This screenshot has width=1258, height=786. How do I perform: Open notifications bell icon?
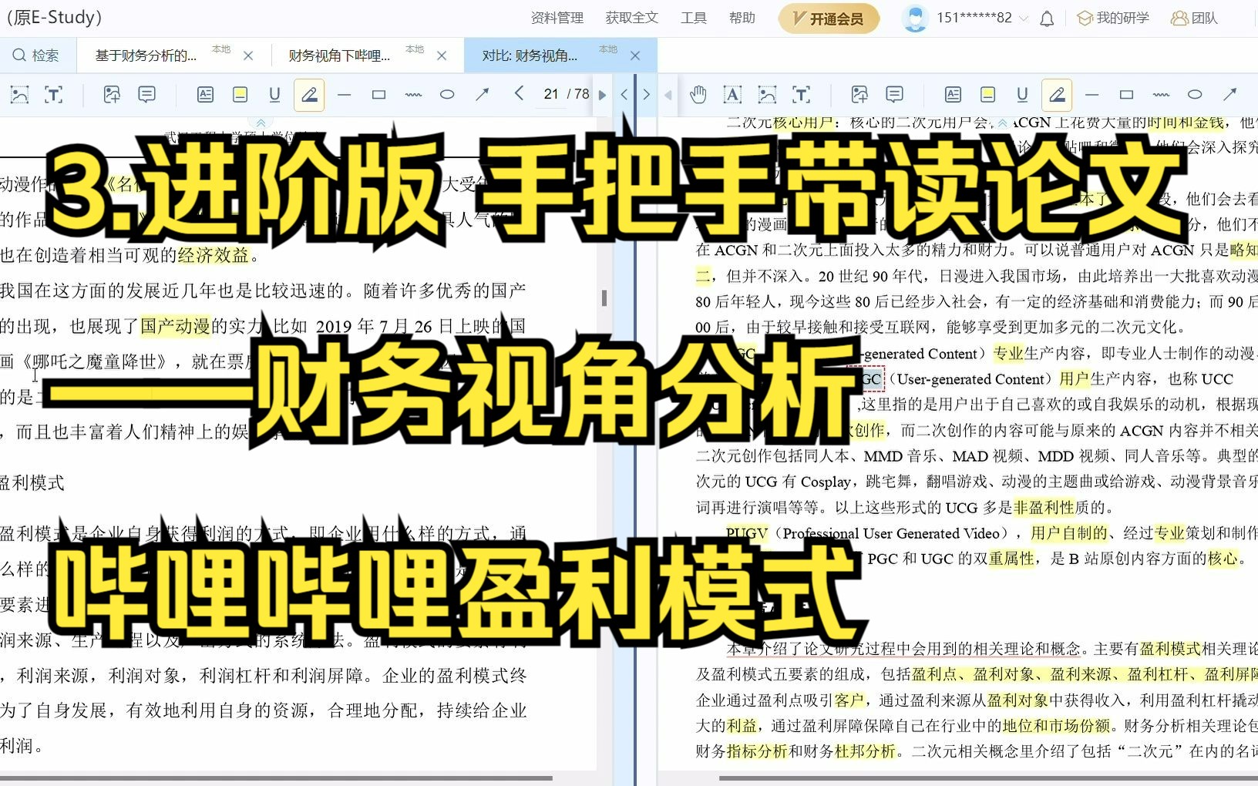click(1047, 18)
